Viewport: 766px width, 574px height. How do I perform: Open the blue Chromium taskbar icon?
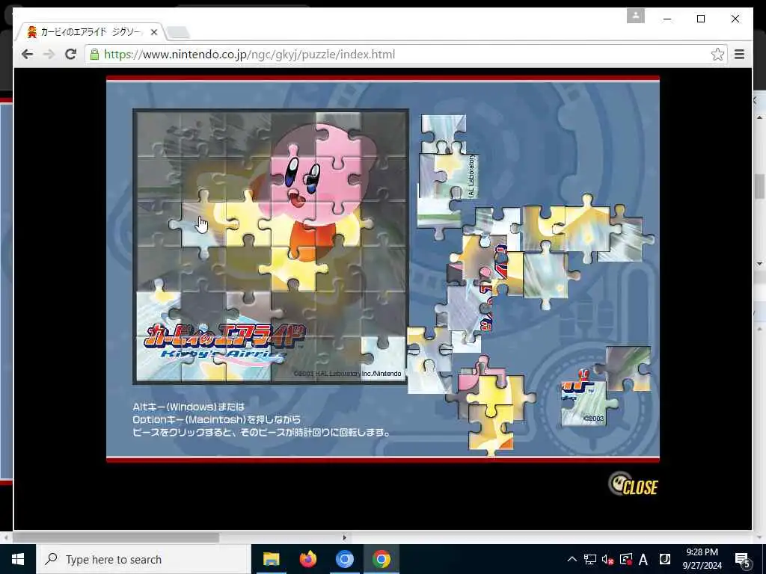pos(344,559)
